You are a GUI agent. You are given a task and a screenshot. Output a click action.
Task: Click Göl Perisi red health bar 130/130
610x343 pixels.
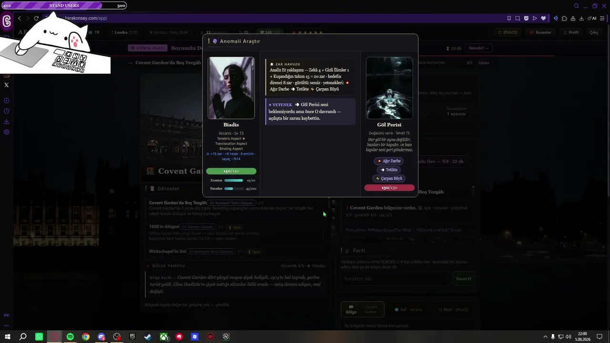[x=389, y=188]
